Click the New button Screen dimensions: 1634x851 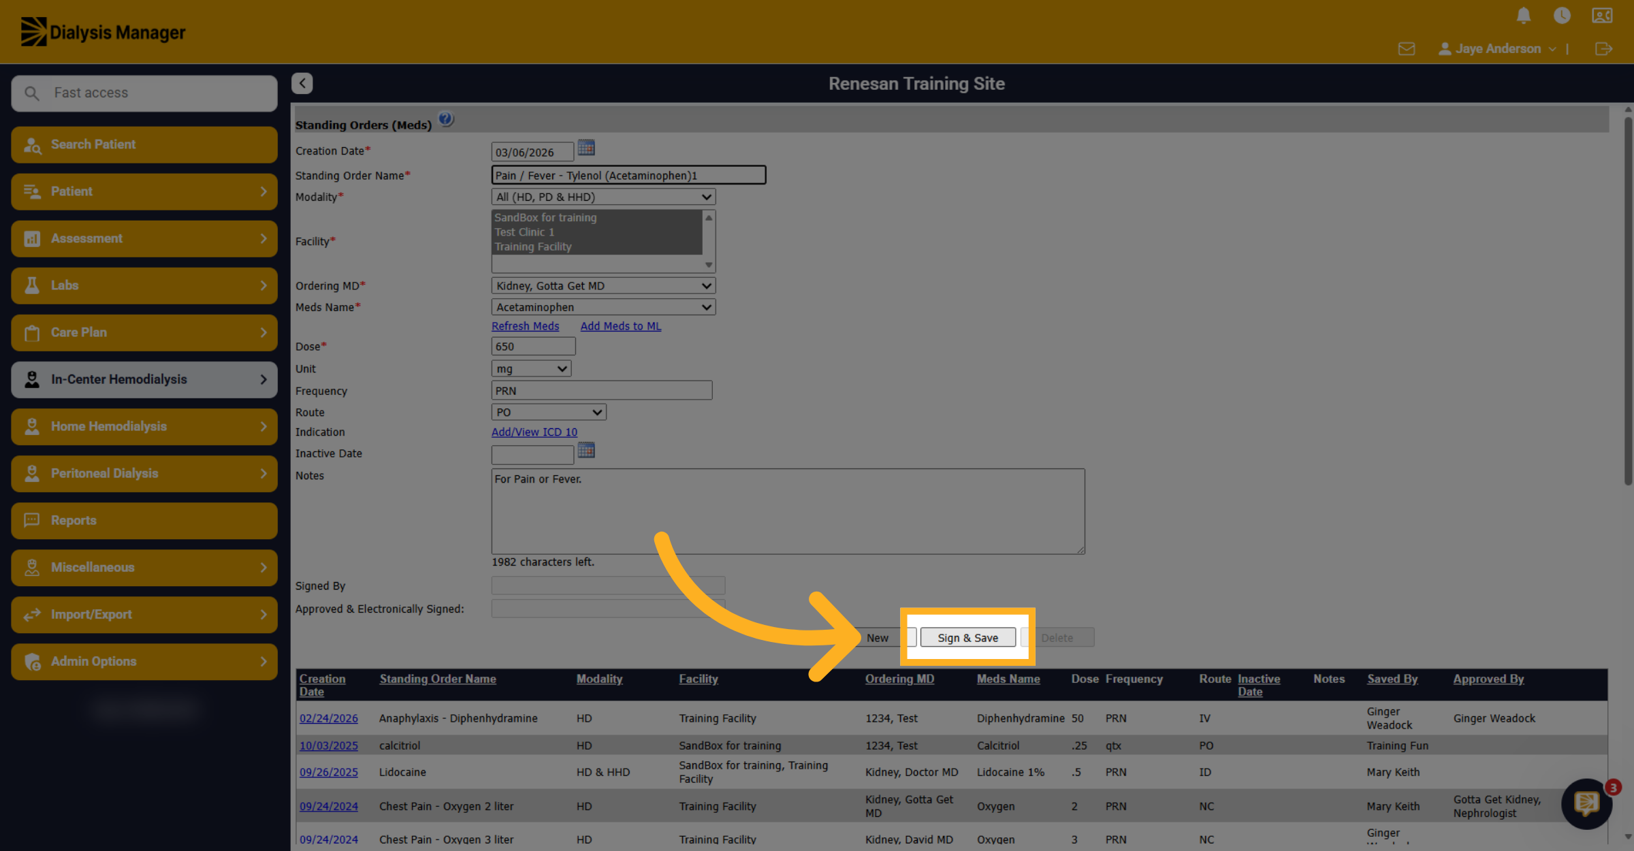[x=877, y=638]
